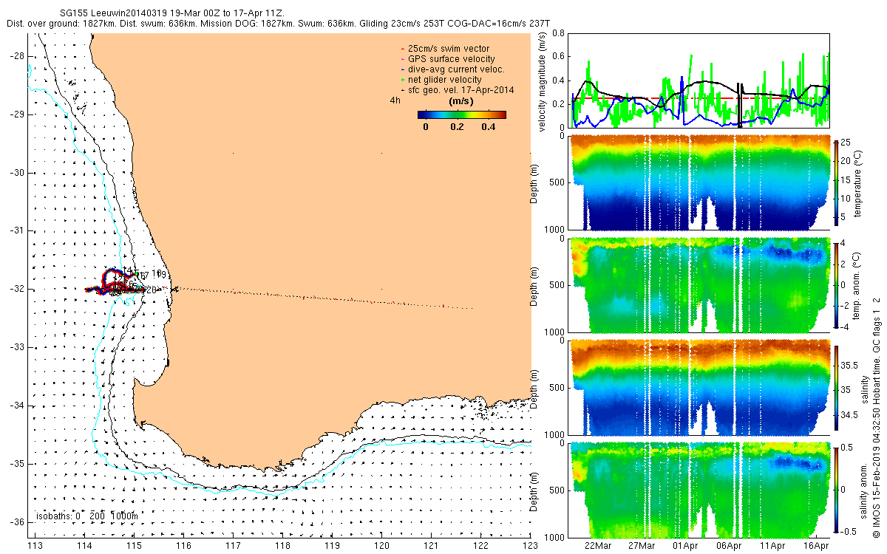Click the '11Apr' date tick label

click(x=772, y=545)
